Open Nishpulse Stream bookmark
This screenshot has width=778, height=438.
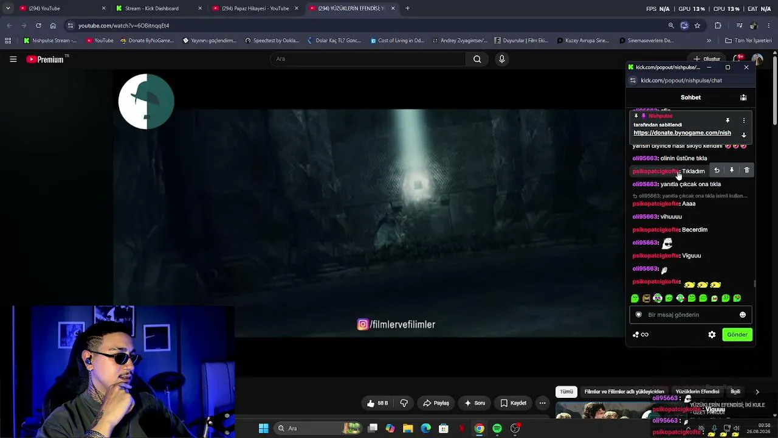(50, 41)
